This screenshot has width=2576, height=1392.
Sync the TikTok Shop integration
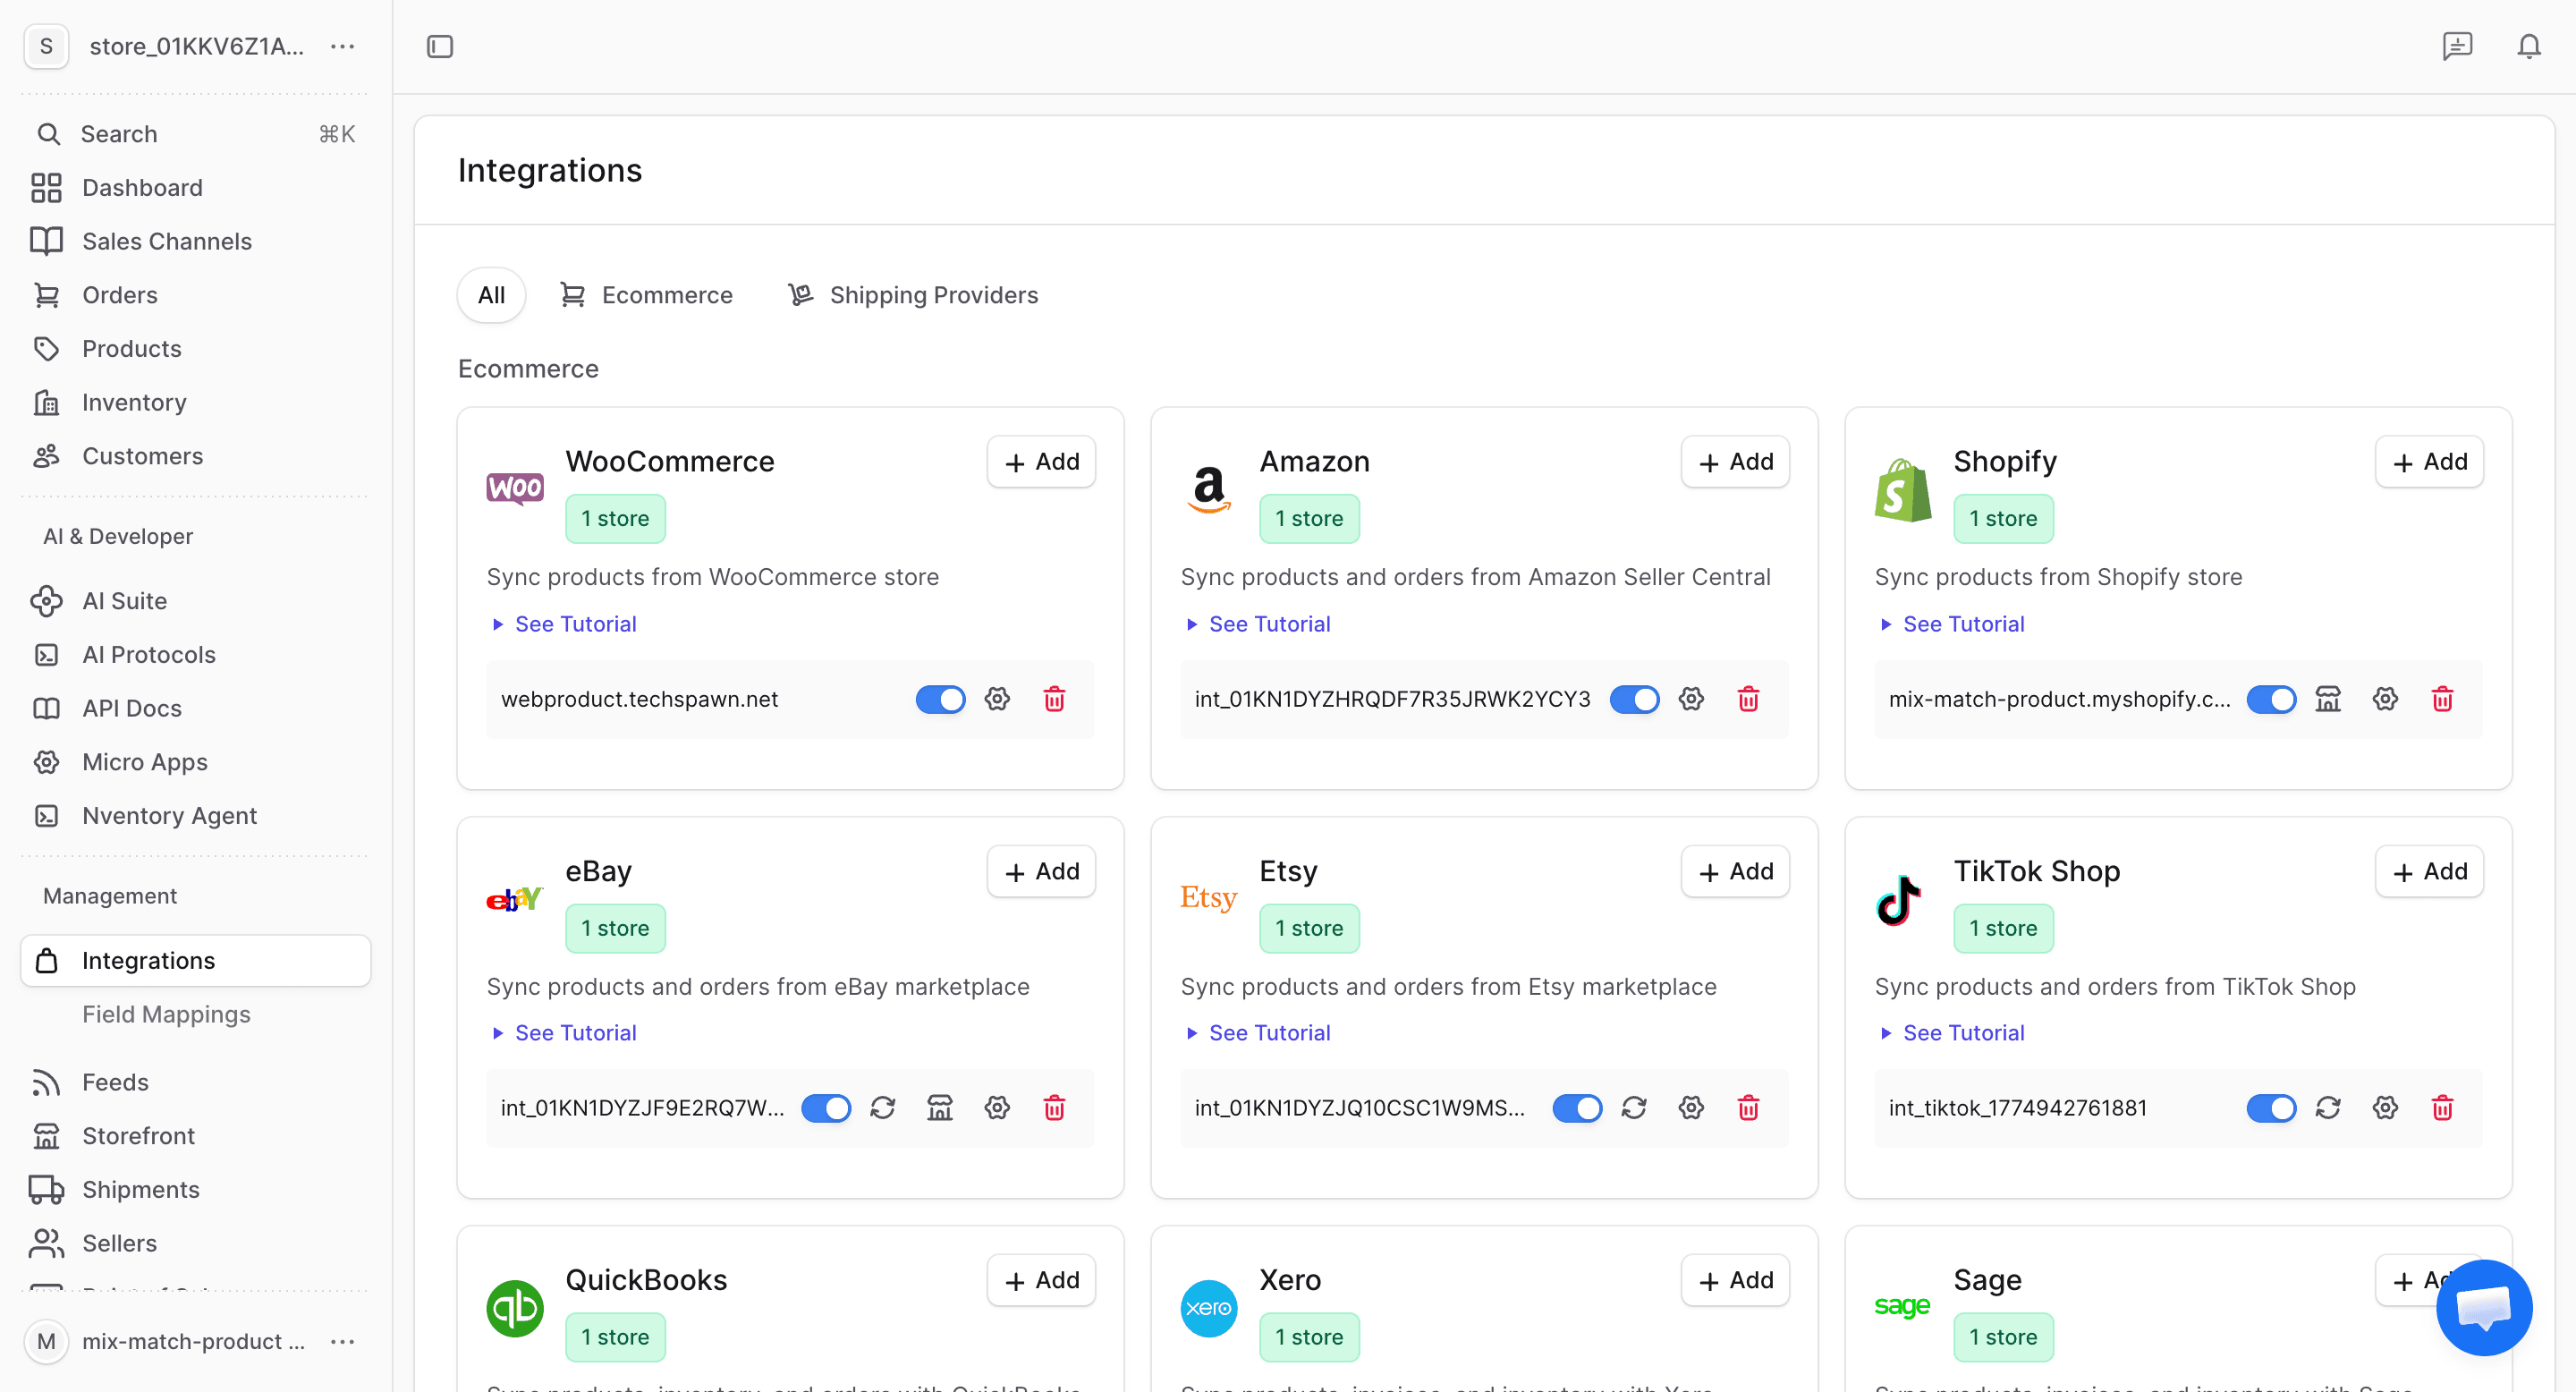(2328, 1108)
